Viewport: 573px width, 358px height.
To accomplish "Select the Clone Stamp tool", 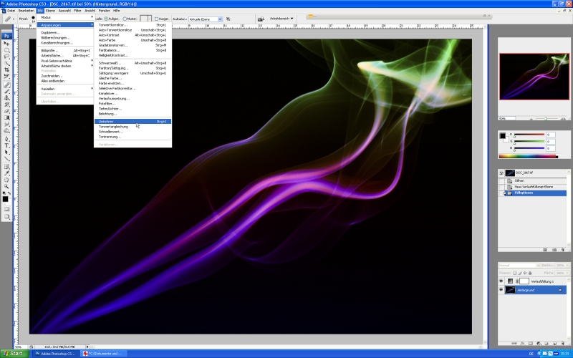I will click(6, 97).
